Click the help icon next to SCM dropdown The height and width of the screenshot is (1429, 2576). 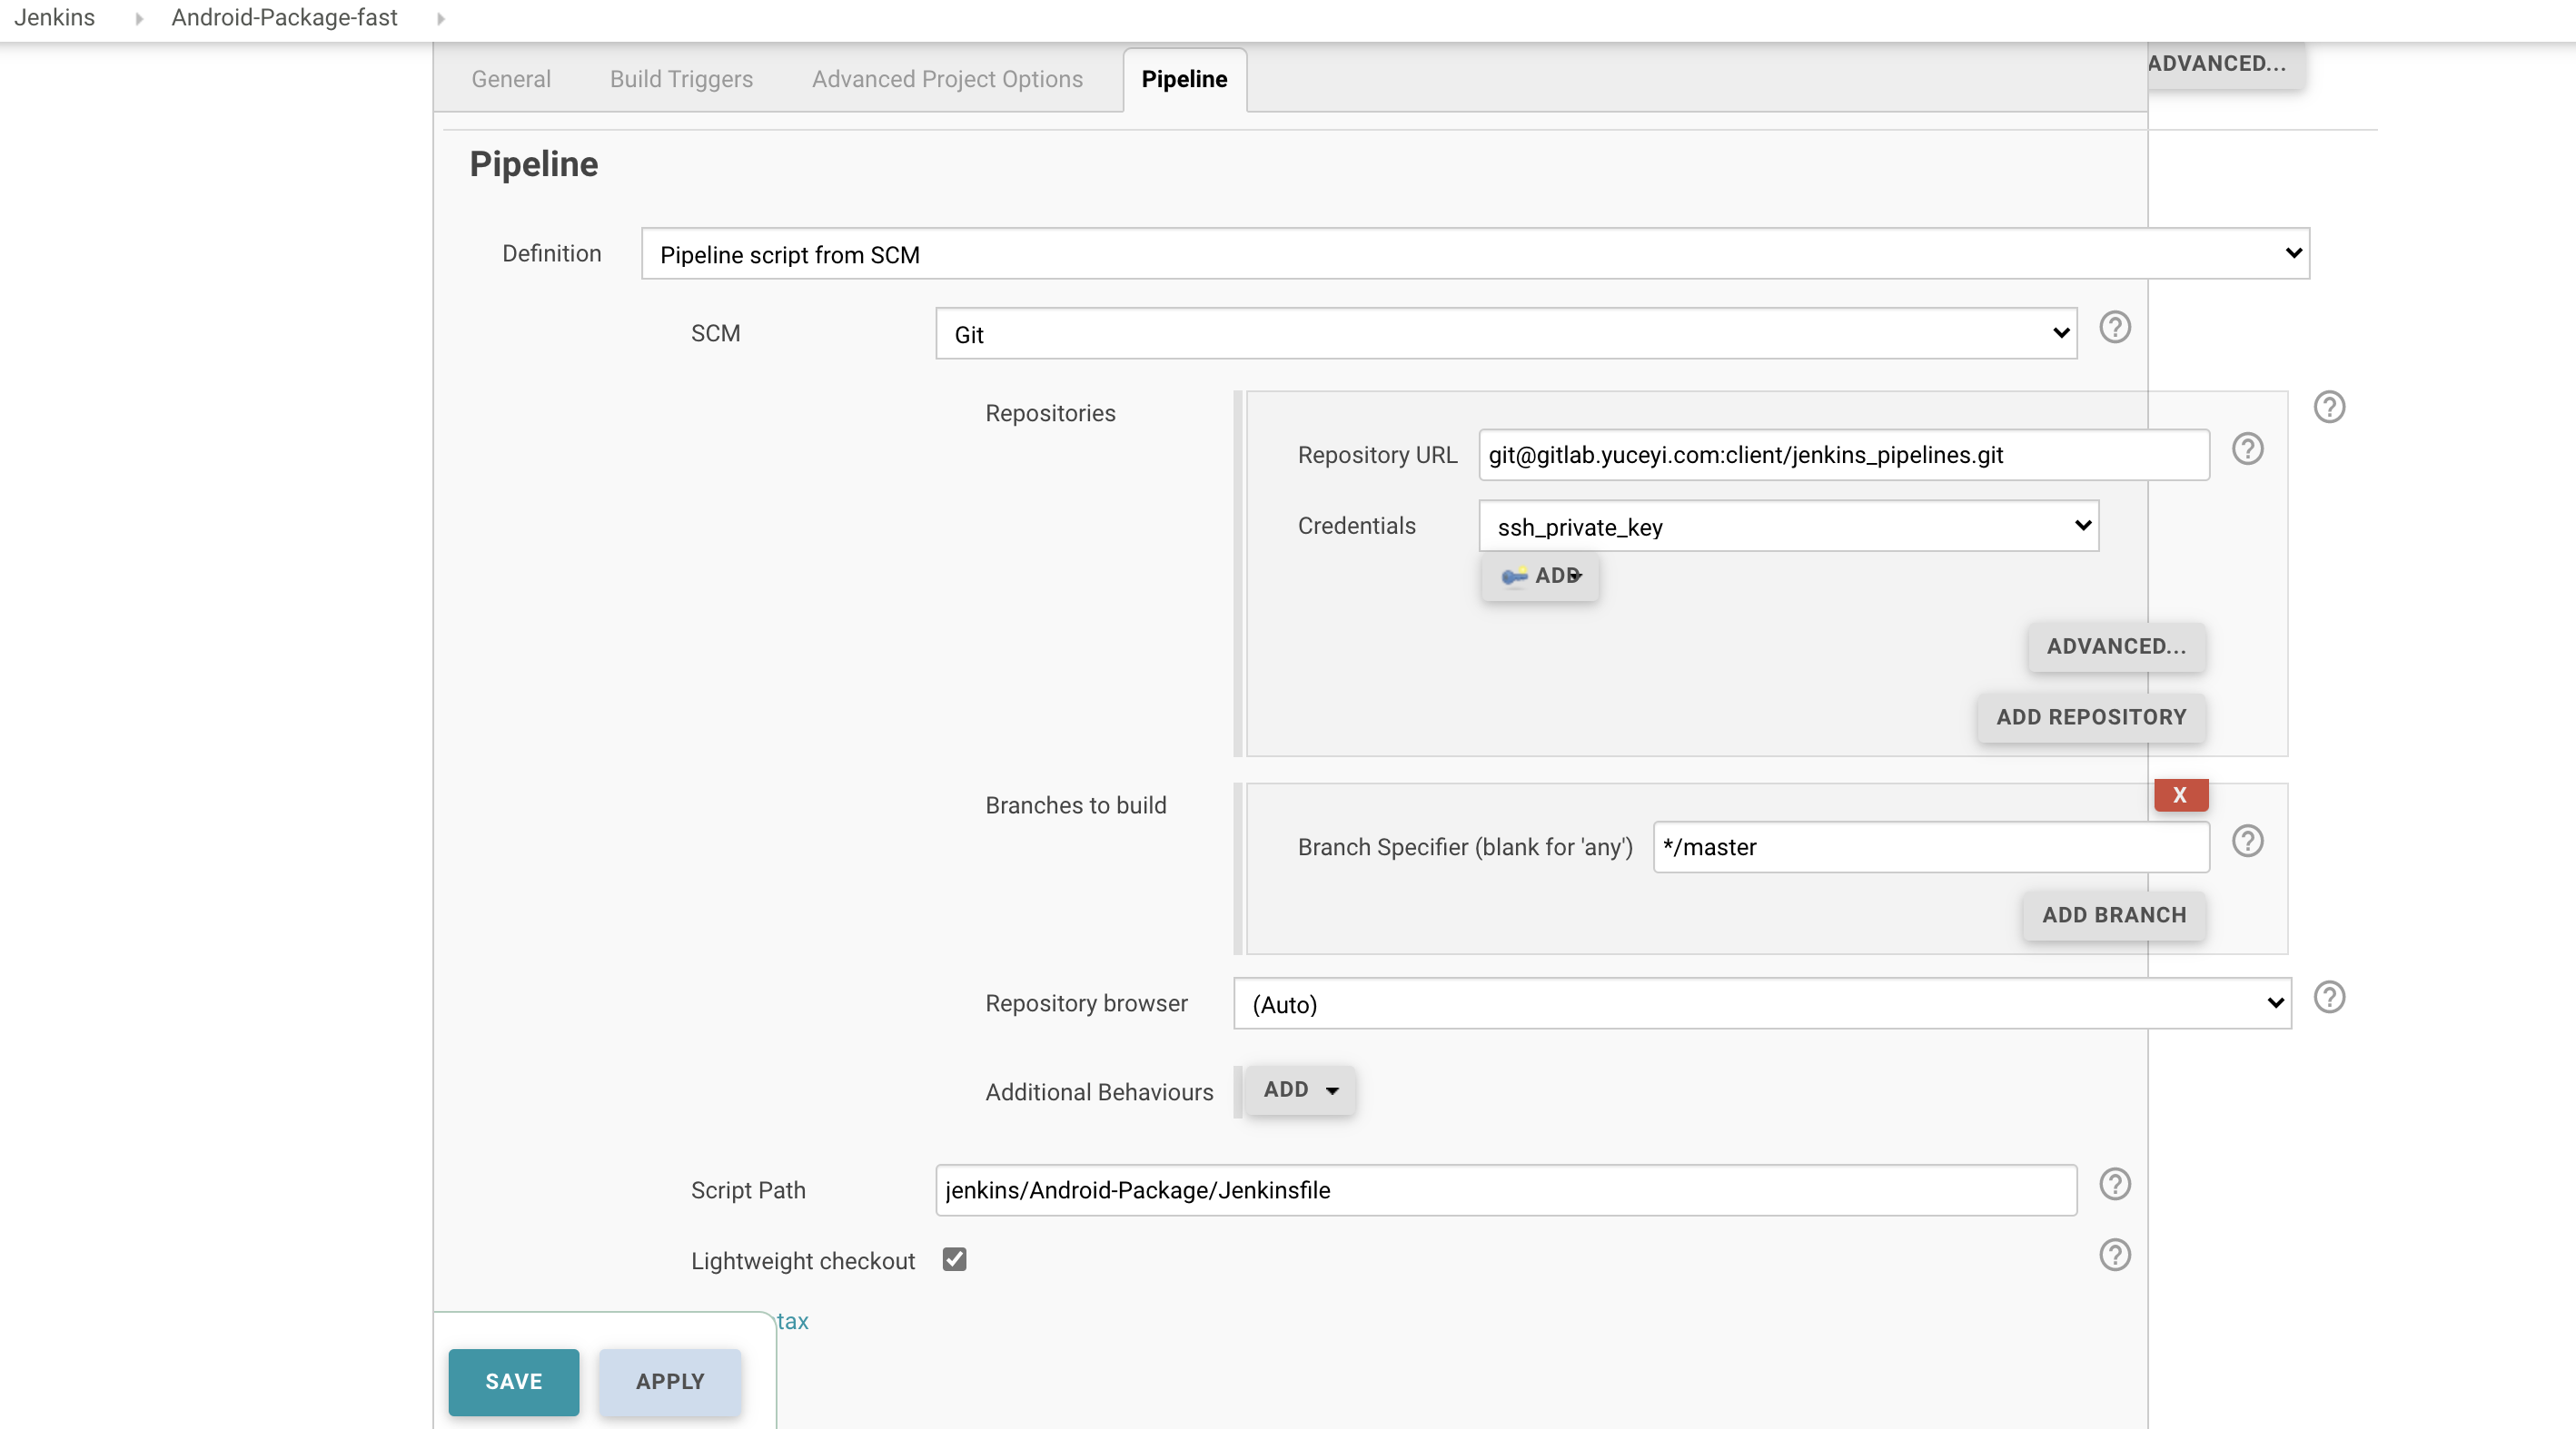pos(2114,328)
